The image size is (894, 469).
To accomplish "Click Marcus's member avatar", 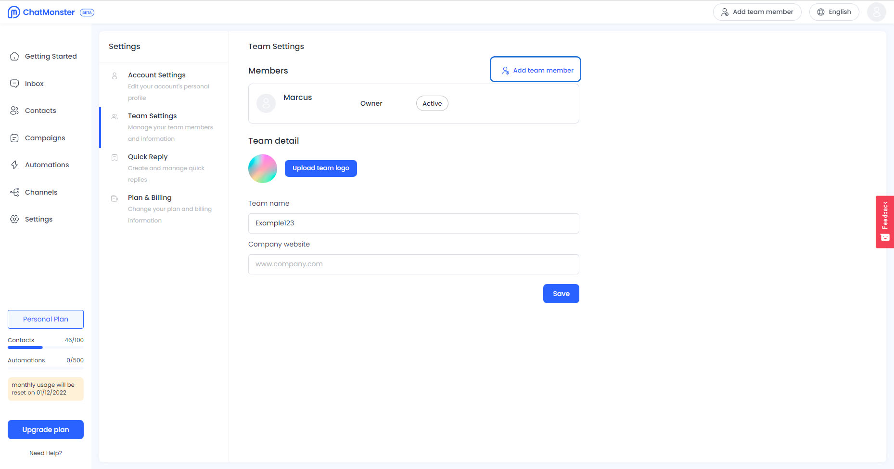I will 266,103.
